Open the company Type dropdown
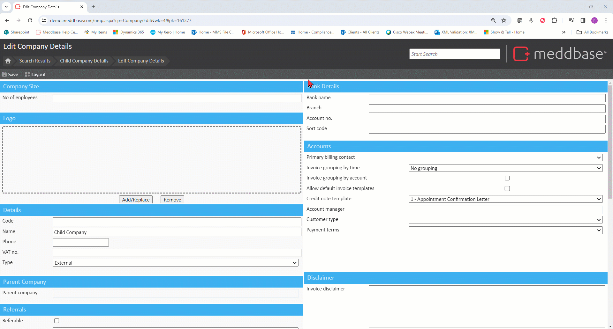 click(x=175, y=263)
